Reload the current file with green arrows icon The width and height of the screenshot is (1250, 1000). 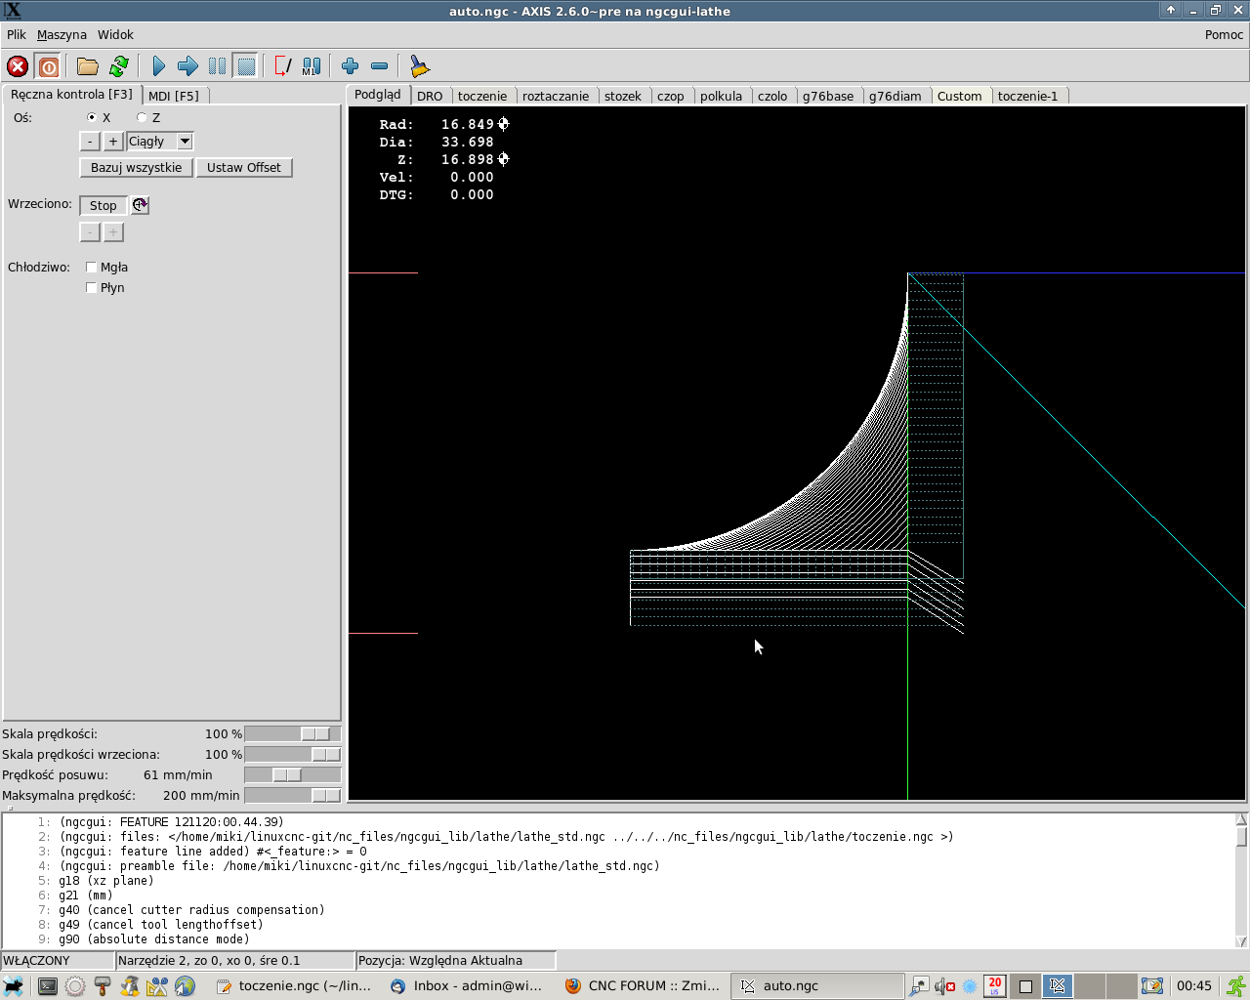(119, 66)
